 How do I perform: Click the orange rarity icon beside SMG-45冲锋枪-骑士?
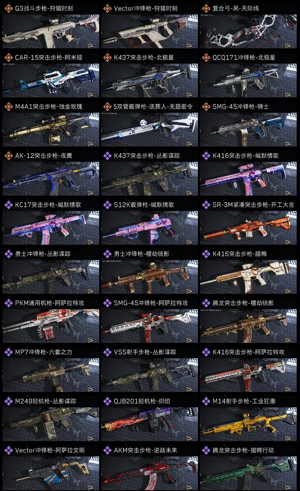206,107
